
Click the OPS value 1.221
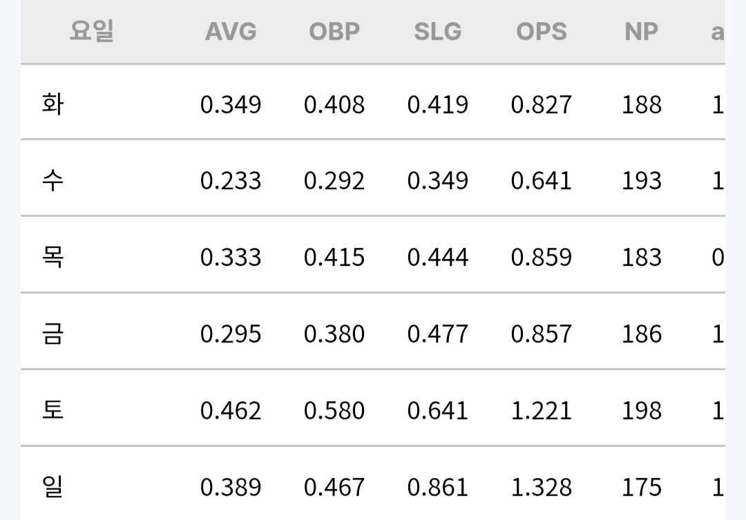click(542, 411)
